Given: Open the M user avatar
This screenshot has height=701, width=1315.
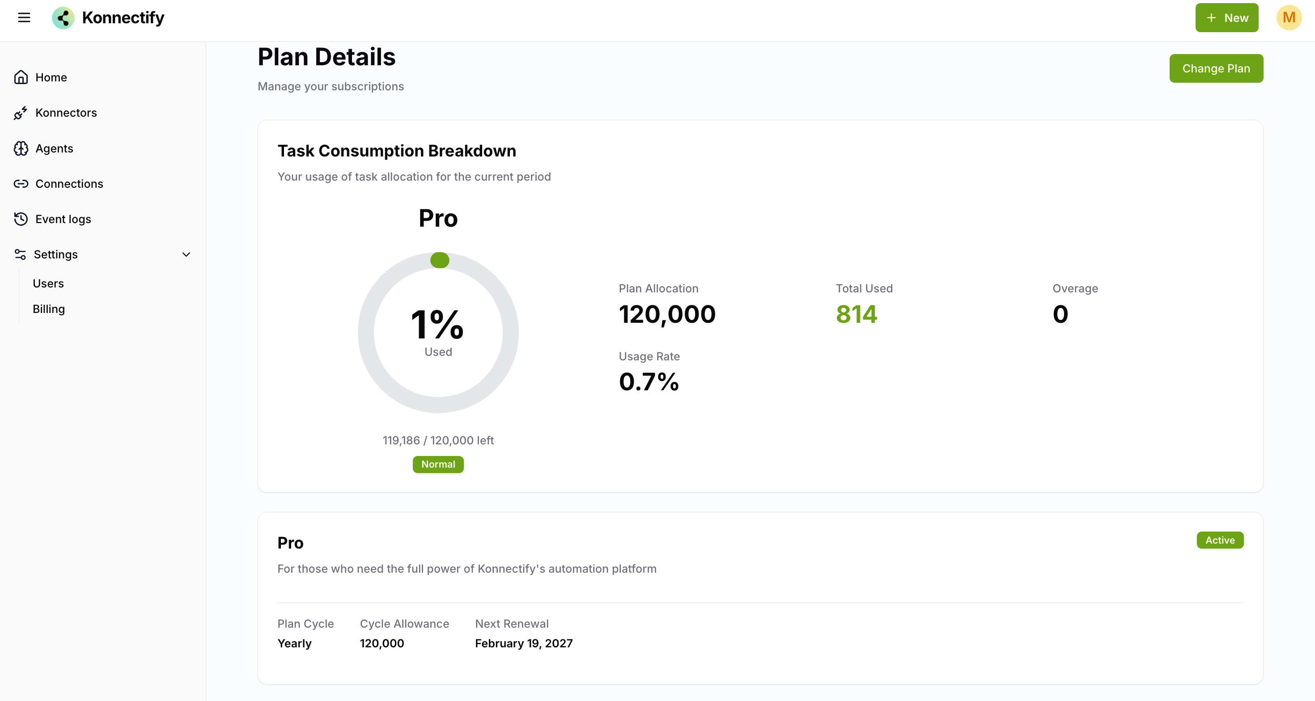Looking at the screenshot, I should pos(1289,18).
